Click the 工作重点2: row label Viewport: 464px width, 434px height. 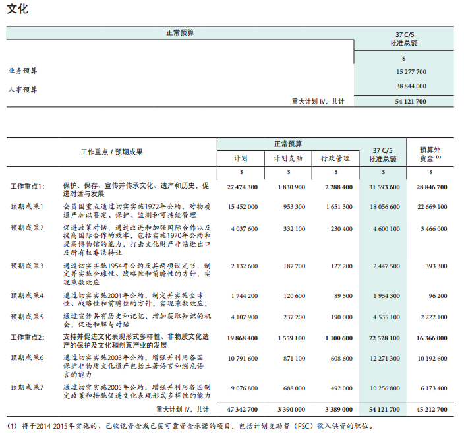[x=27, y=338]
